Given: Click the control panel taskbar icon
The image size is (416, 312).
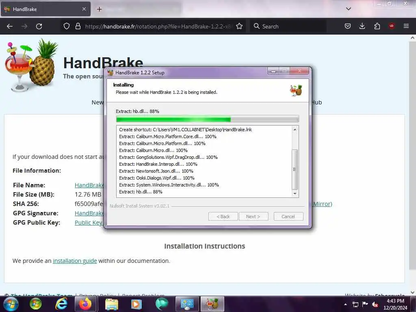Looking at the screenshot, I should [x=187, y=304].
